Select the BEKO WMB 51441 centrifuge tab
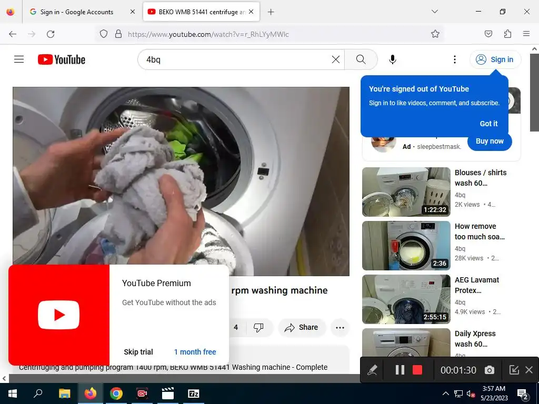 (x=202, y=12)
